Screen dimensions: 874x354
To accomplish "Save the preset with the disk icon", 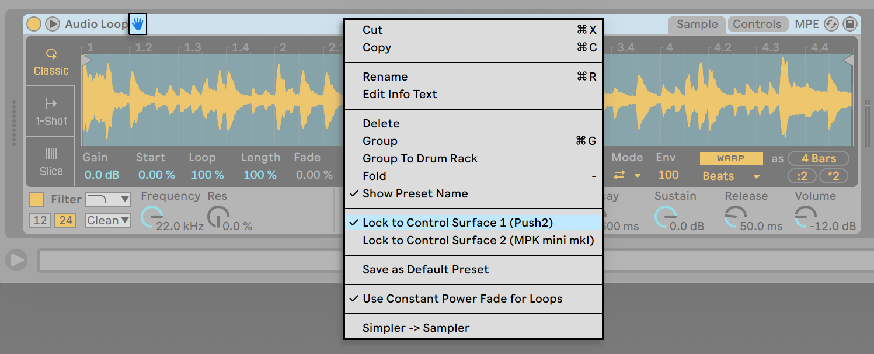I will (850, 24).
